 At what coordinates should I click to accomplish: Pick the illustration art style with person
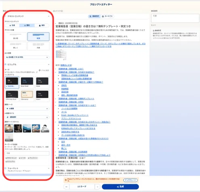[x=9, y=128]
